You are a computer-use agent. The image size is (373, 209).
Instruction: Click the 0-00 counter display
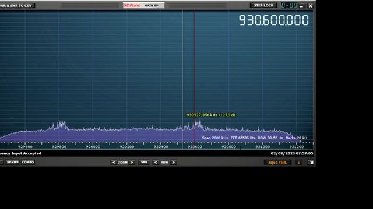pyautogui.click(x=289, y=5)
